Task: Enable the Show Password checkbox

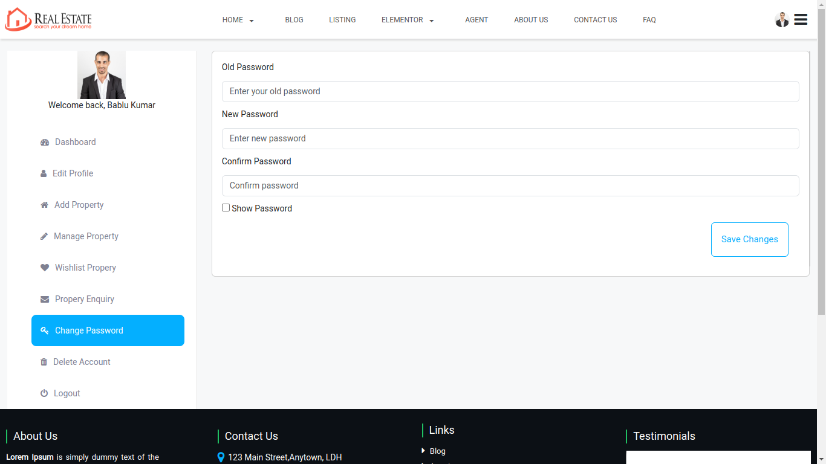Action: (226, 208)
